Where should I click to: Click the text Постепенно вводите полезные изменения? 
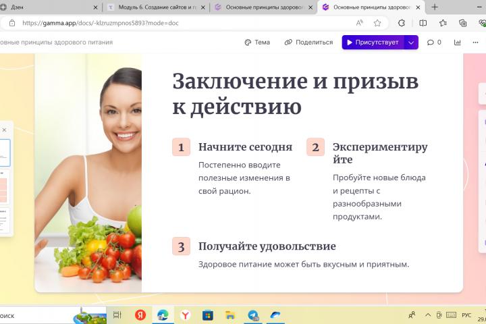[244, 178]
